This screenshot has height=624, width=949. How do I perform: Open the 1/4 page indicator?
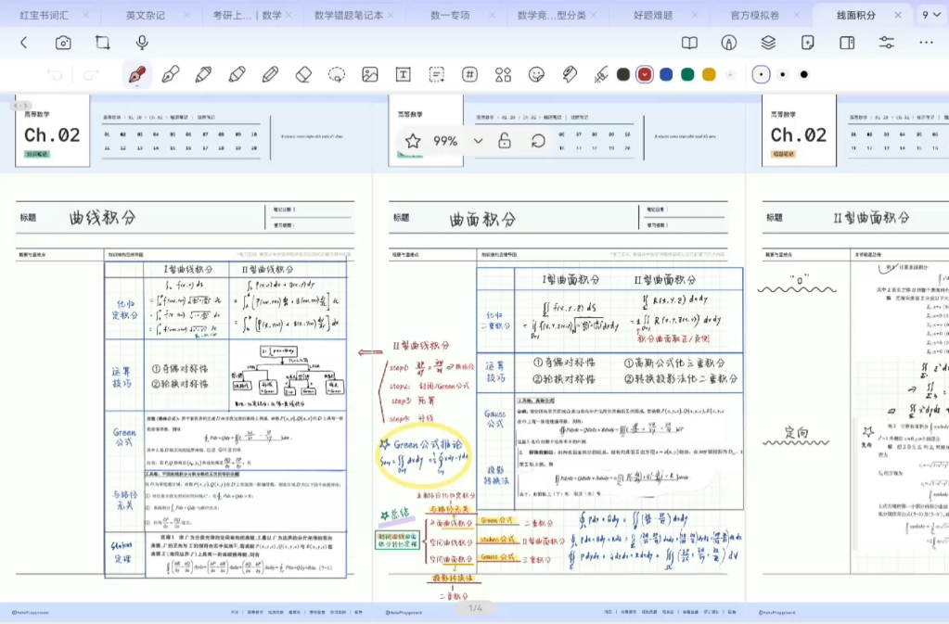(x=476, y=607)
